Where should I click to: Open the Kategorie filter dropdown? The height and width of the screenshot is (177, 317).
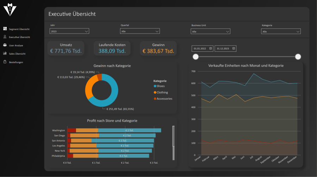(281, 31)
